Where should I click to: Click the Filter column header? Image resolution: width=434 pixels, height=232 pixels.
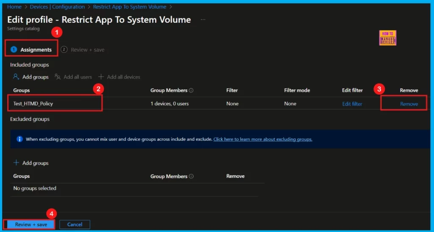(x=232, y=90)
